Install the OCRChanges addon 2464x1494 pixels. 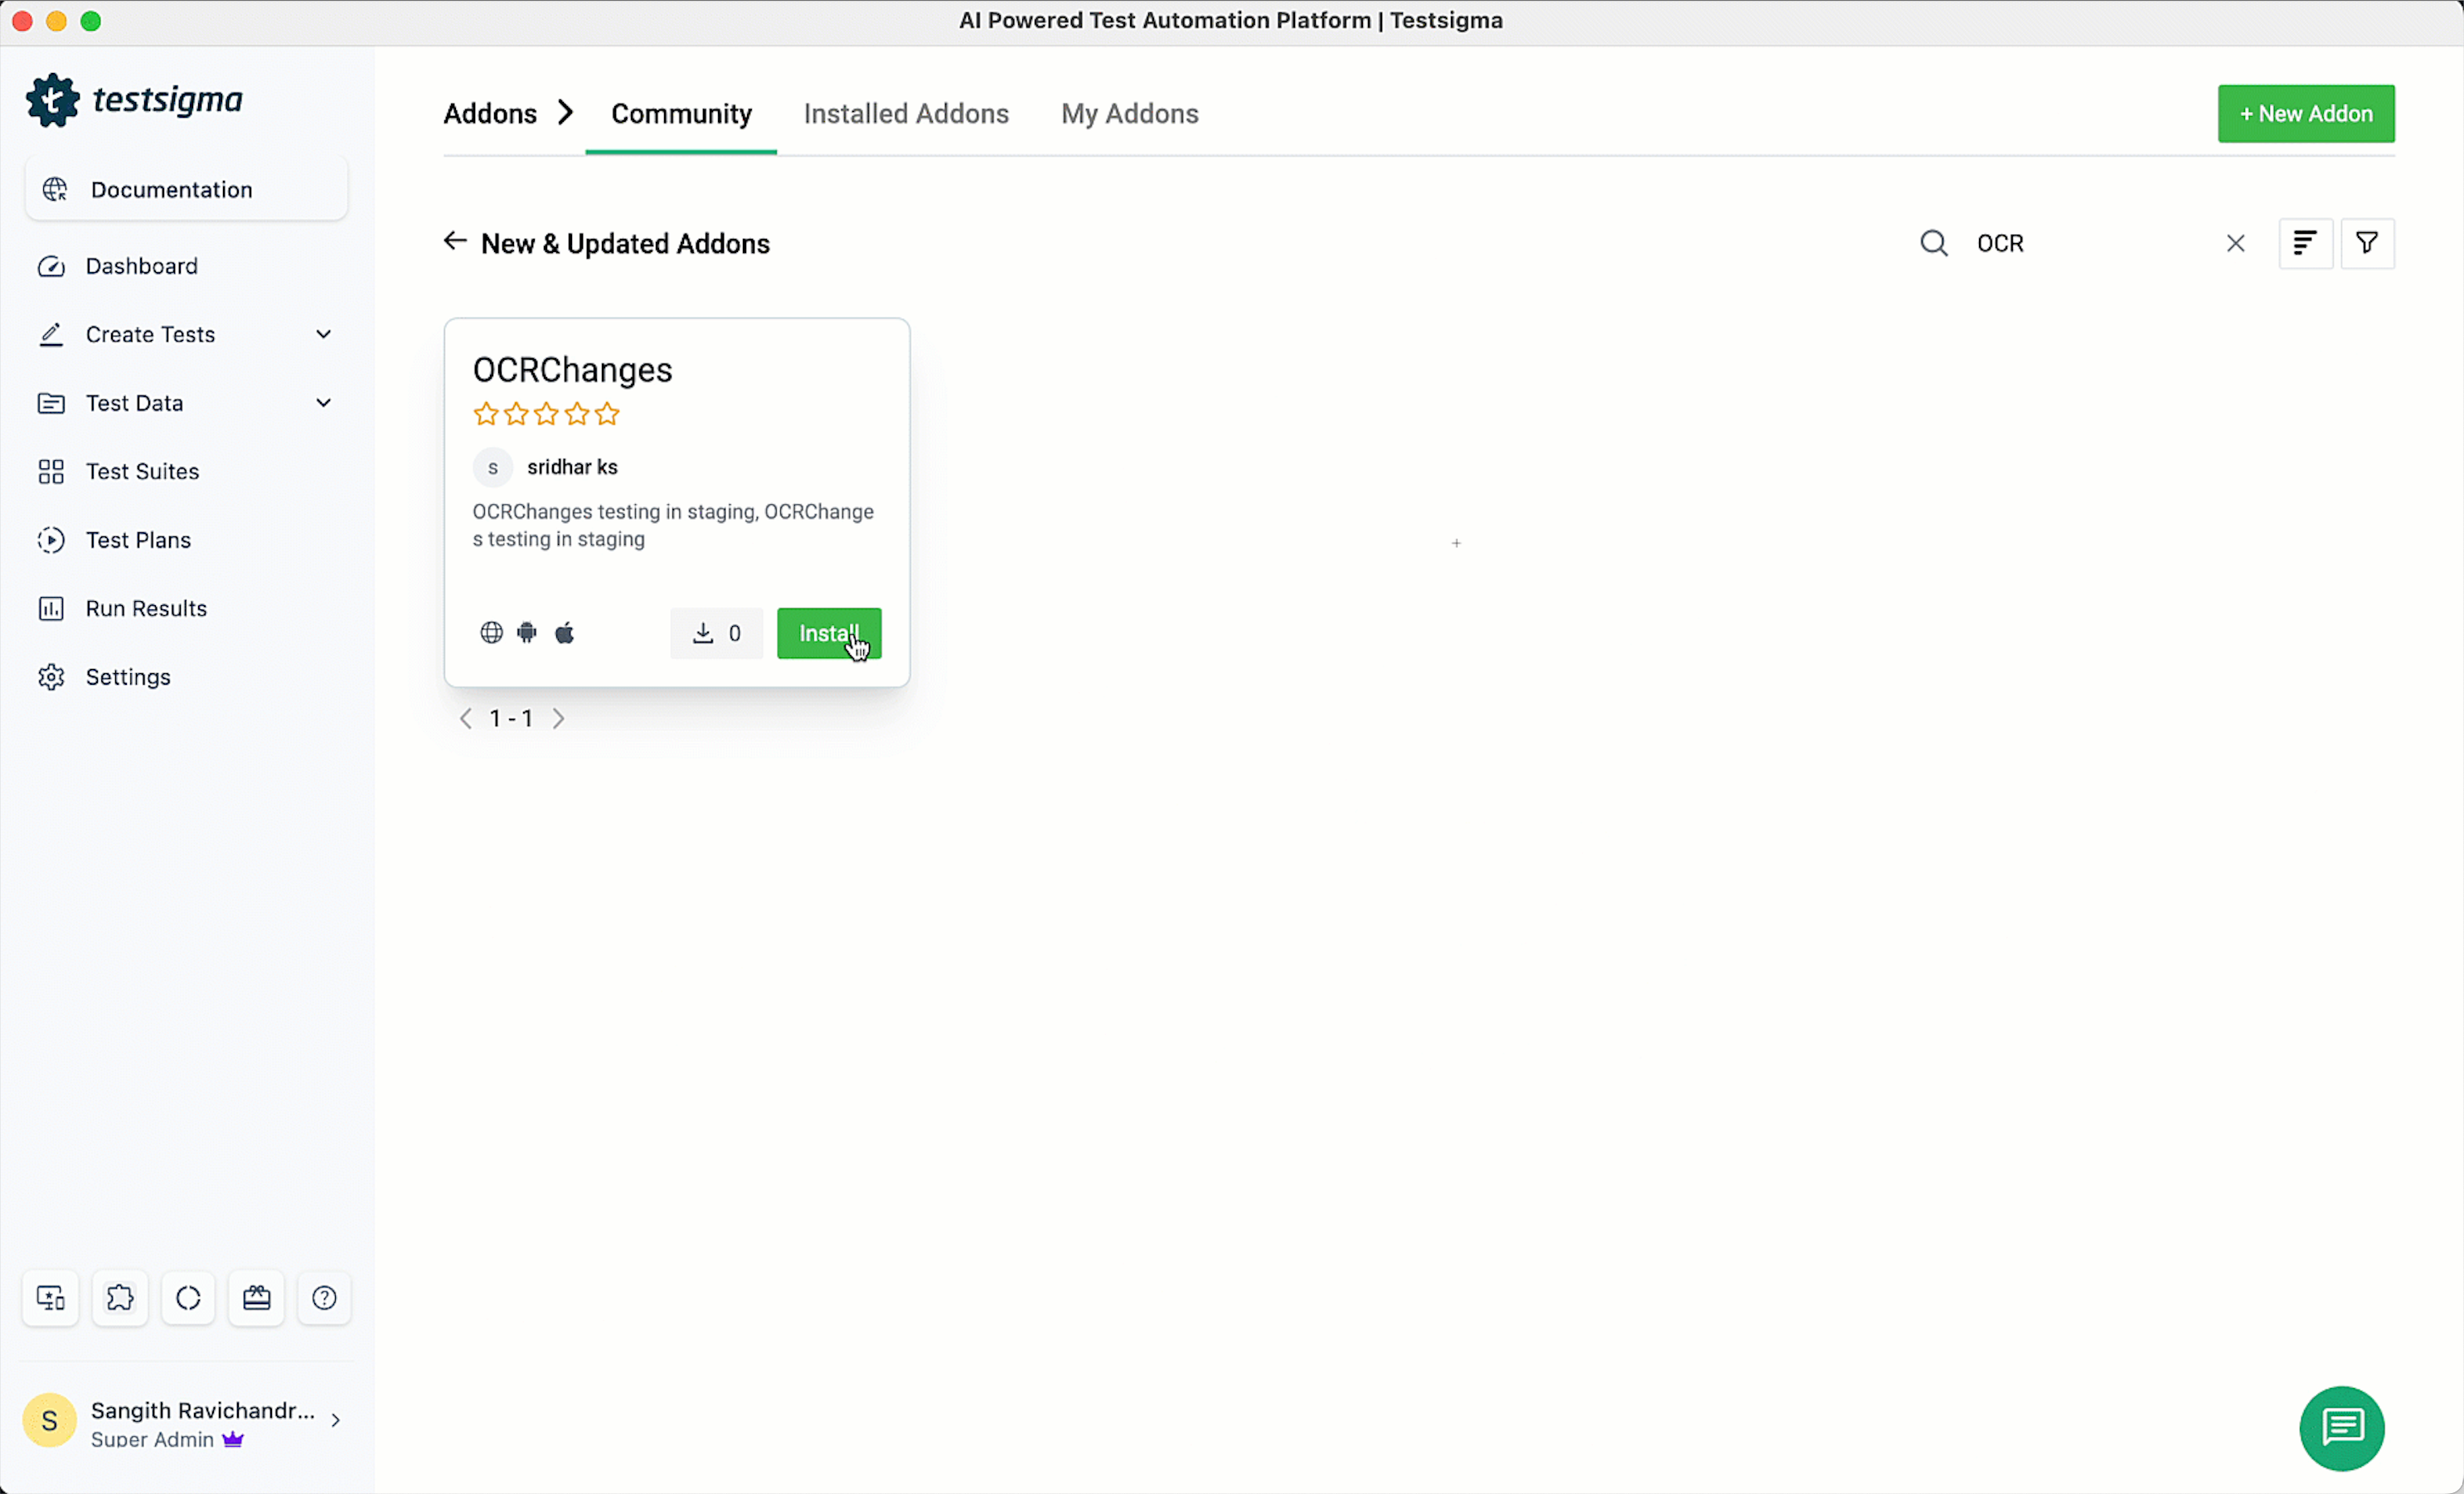click(829, 633)
